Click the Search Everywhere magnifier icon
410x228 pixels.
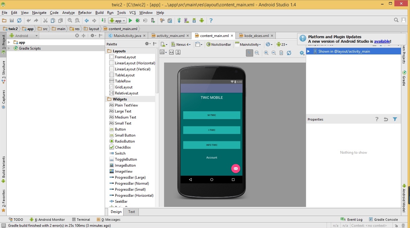click(396, 20)
